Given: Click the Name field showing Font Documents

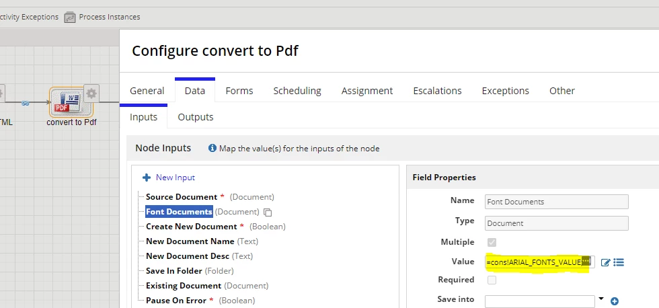Looking at the screenshot, I should pyautogui.click(x=557, y=202).
